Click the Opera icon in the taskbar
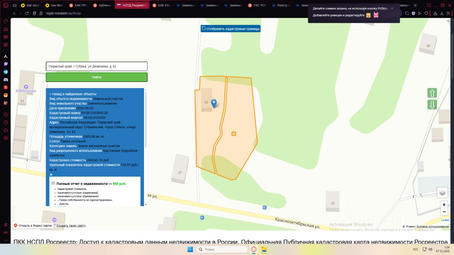The width and height of the screenshot is (454, 255). (x=254, y=249)
